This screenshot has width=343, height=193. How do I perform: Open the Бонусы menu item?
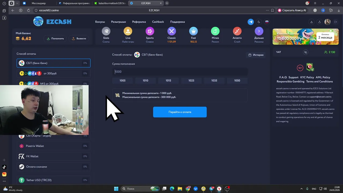tap(100, 22)
